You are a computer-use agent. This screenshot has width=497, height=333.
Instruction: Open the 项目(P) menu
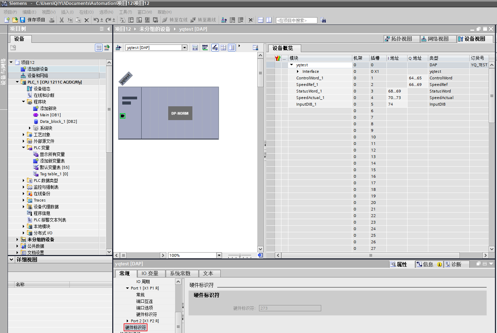tap(10, 12)
